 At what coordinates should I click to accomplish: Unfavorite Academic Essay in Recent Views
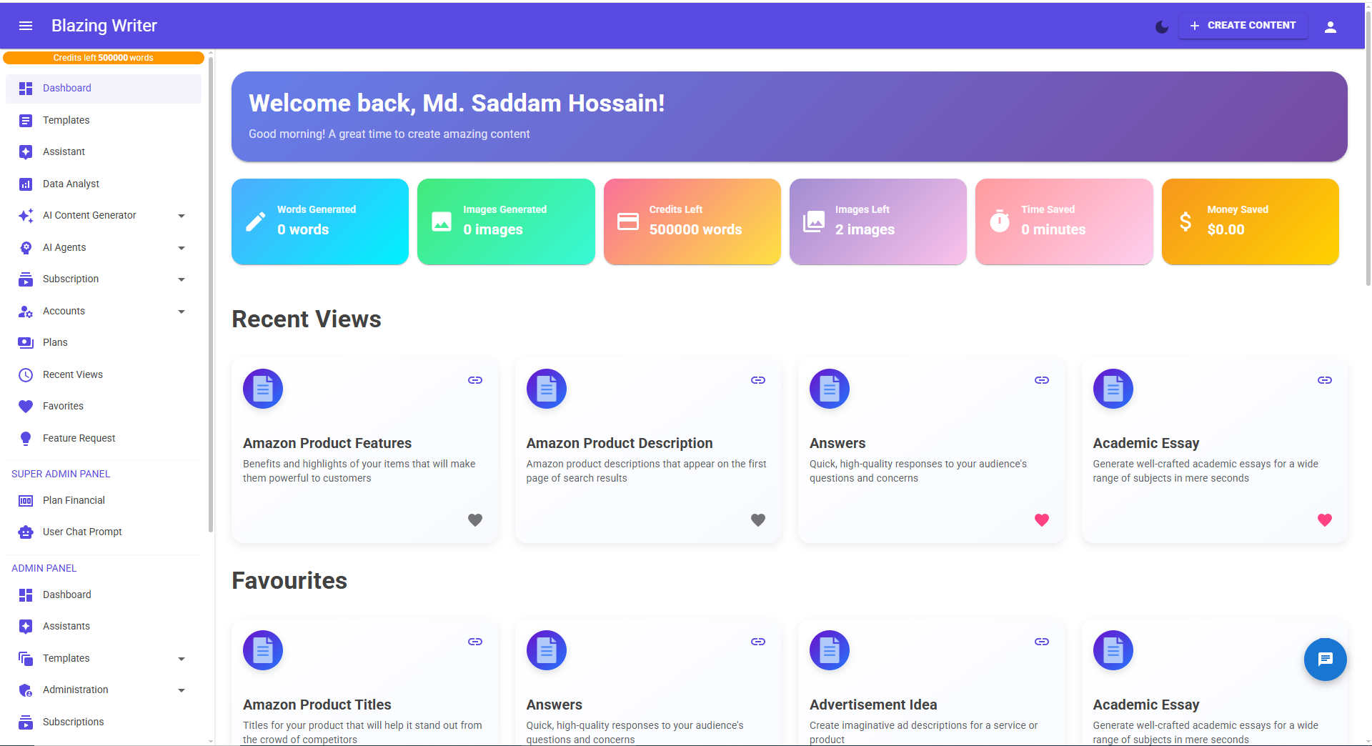(1325, 520)
